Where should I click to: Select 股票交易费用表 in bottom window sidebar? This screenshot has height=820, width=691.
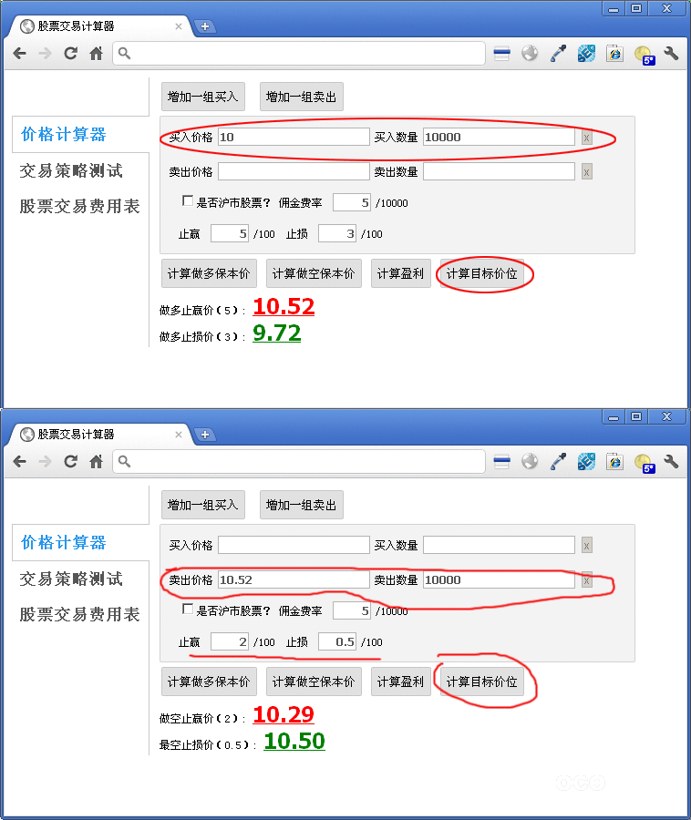79,614
